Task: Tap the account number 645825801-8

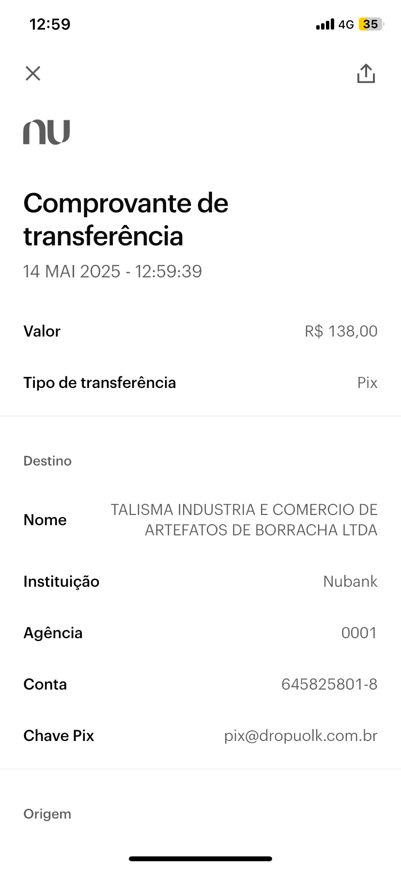Action: 329,684
